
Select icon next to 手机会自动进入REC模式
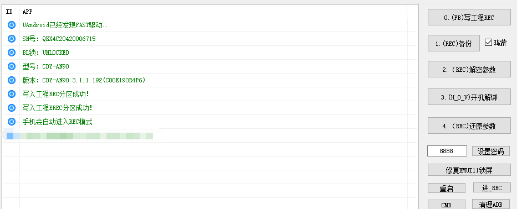(12, 122)
